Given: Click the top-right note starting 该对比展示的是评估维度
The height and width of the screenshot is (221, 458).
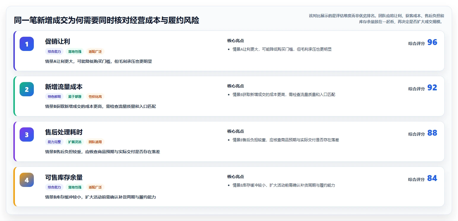Looking at the screenshot, I should pyautogui.click(x=376, y=19).
